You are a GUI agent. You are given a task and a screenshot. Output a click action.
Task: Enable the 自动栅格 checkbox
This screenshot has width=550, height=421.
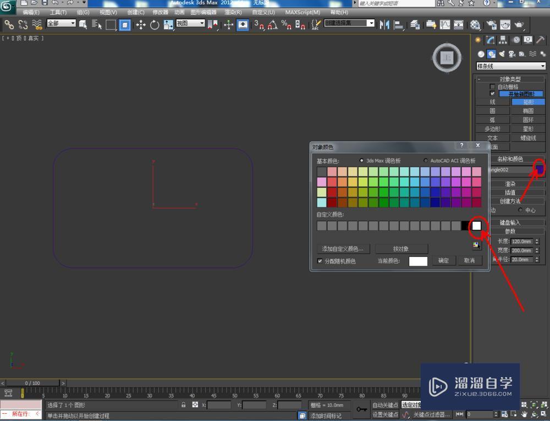tap(492, 87)
